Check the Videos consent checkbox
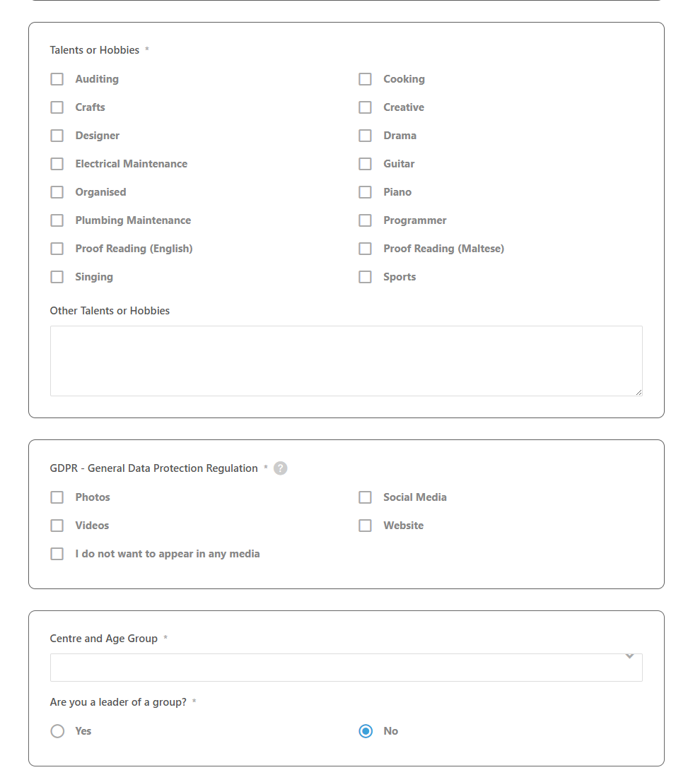The image size is (688, 770). pos(57,526)
